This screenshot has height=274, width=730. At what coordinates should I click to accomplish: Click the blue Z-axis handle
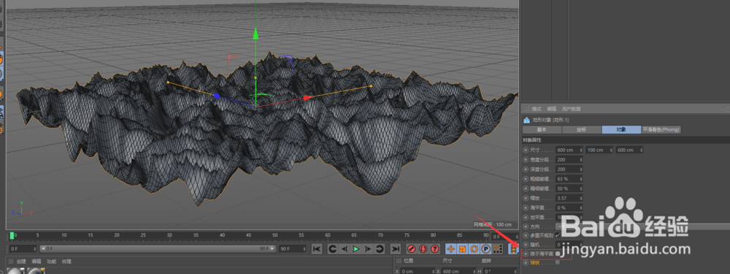pyautogui.click(x=217, y=96)
